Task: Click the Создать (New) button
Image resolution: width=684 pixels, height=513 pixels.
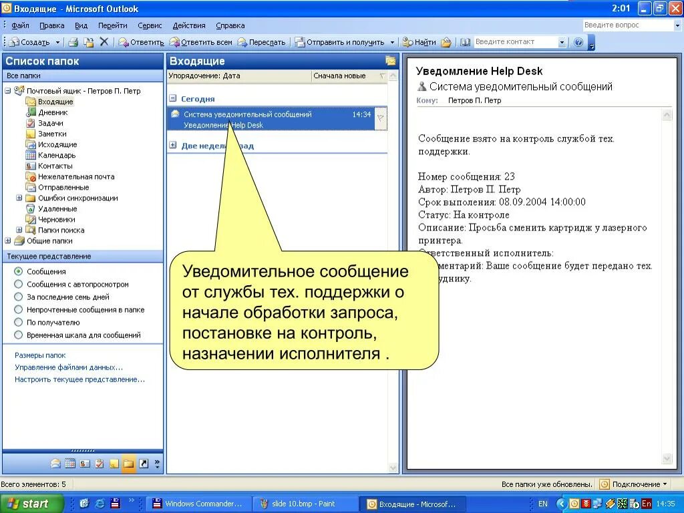Action: pos(30,42)
